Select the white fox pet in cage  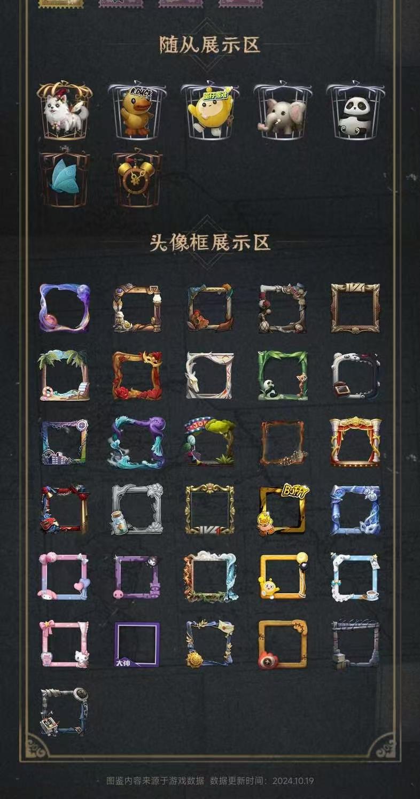click(x=64, y=110)
